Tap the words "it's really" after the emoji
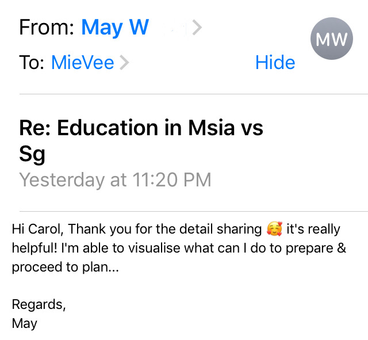The height and width of the screenshot is (340, 368). [x=313, y=229]
